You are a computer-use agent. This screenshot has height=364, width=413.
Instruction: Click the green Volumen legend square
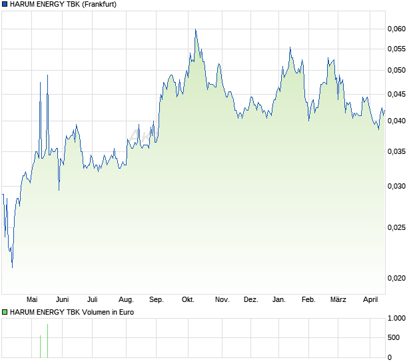[5, 311]
